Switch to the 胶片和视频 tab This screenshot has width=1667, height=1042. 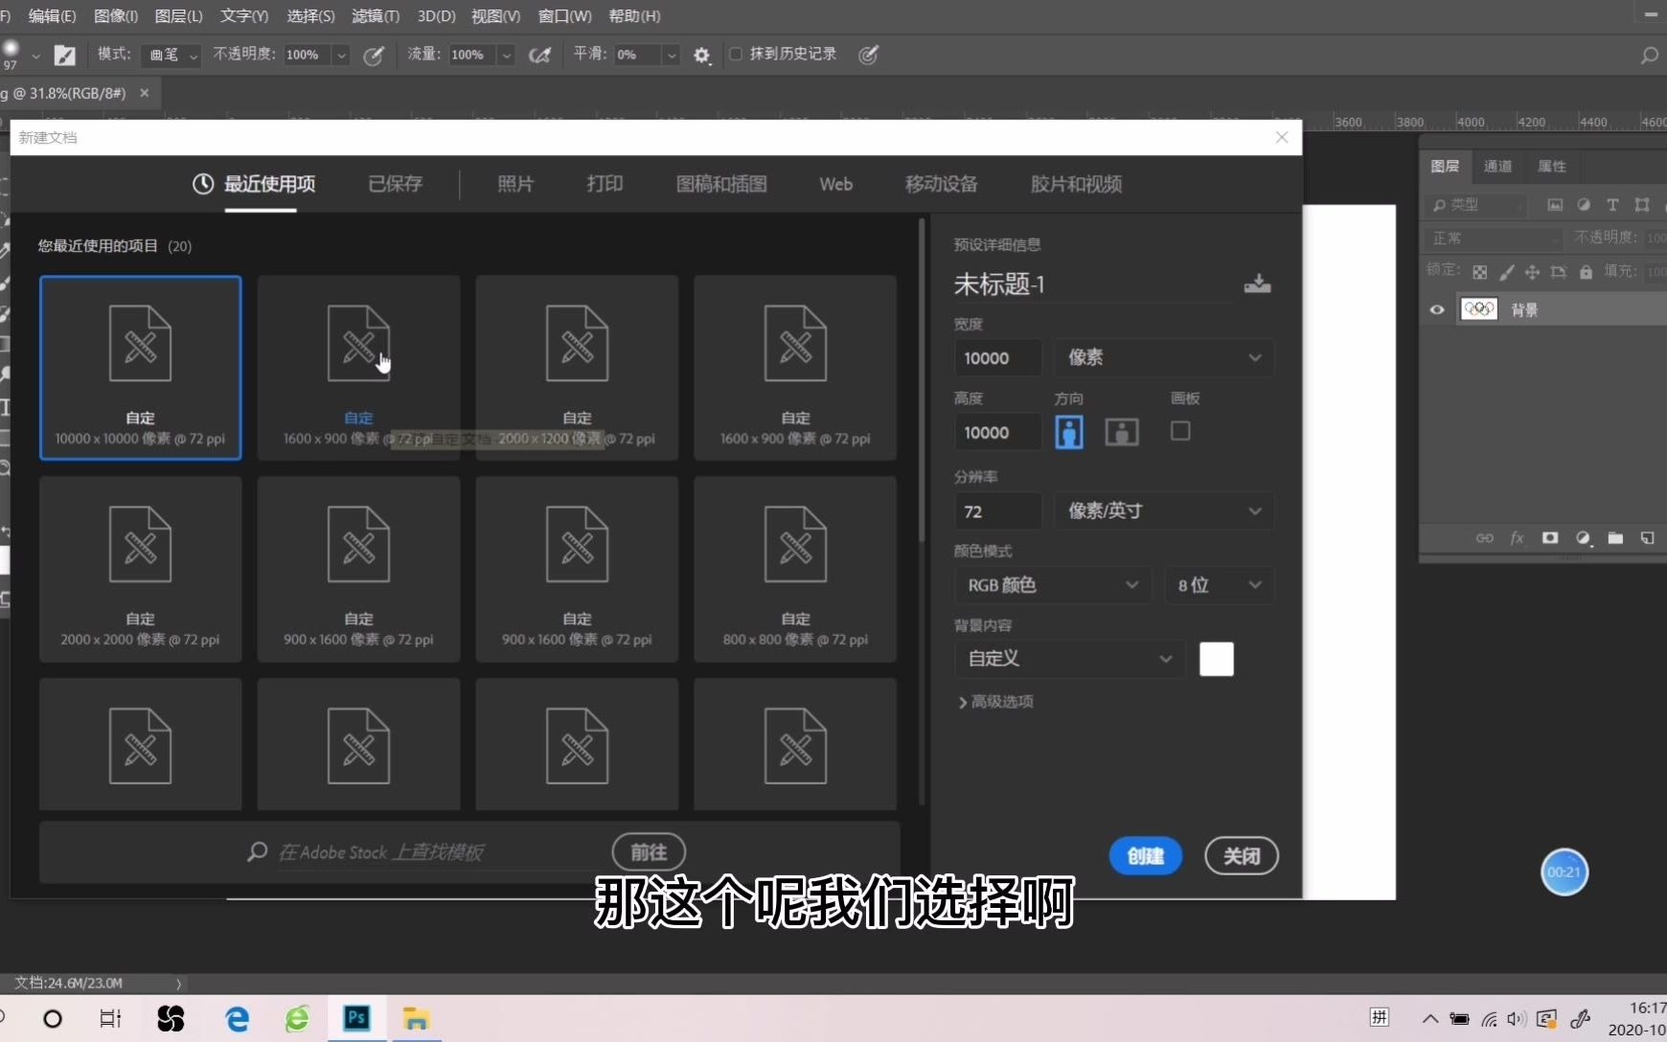point(1076,184)
